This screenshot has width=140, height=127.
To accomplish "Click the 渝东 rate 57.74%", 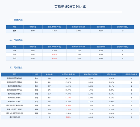I will pyautogui.click(x=54, y=51).
